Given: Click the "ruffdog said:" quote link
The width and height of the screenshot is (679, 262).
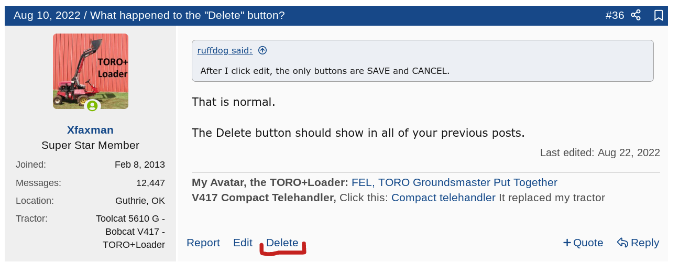Looking at the screenshot, I should [x=225, y=50].
